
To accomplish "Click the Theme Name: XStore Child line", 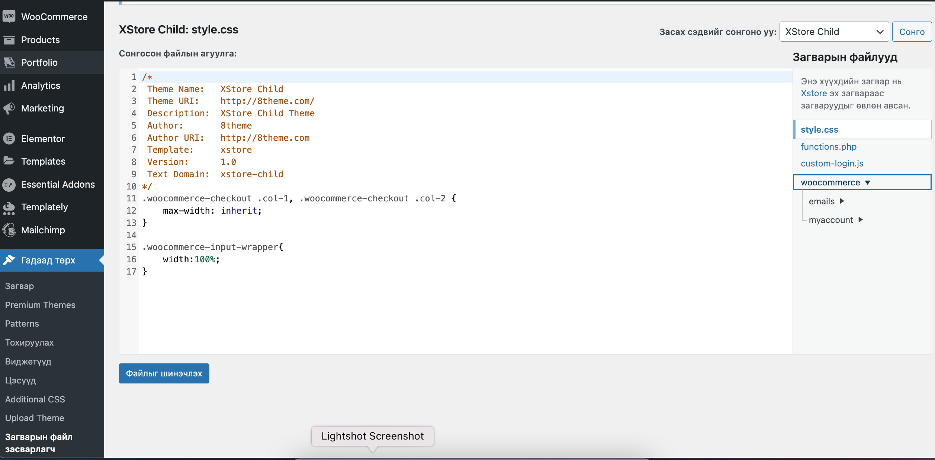I will pos(215,89).
